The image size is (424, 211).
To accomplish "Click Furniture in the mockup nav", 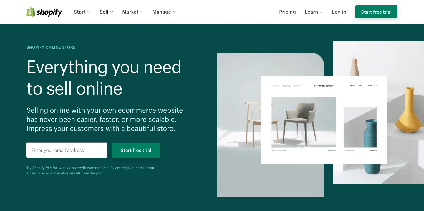I will coord(275,86).
